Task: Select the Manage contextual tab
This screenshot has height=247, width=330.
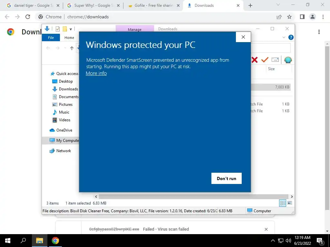Action: 135,29
